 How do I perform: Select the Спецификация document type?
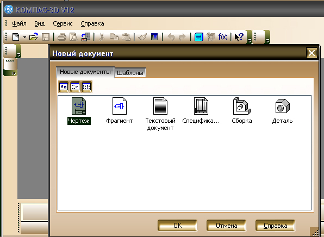[x=201, y=111]
